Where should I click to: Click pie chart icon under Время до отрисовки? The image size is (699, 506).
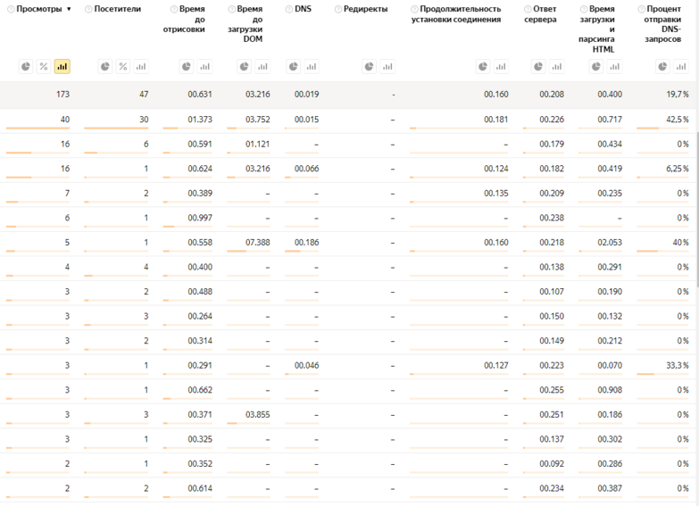(186, 67)
